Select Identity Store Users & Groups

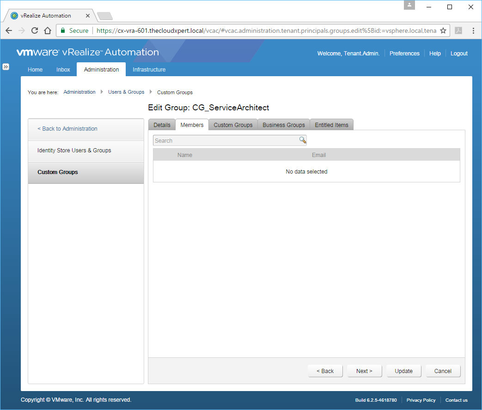point(74,151)
